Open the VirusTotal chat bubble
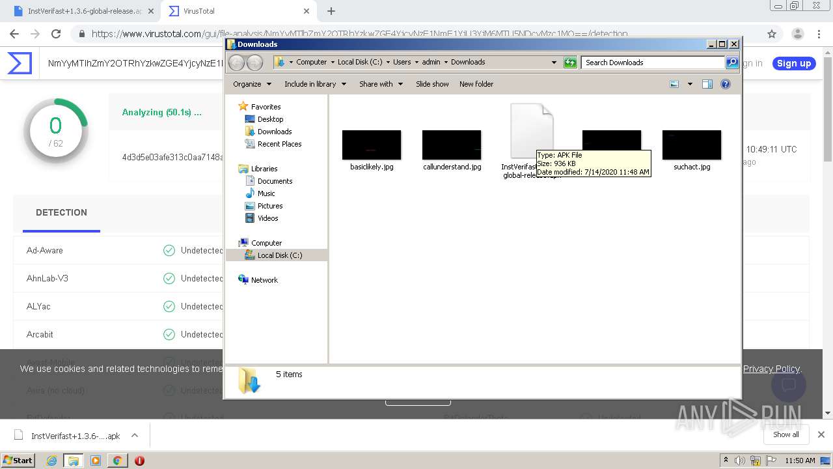This screenshot has width=833, height=469. pos(789,385)
